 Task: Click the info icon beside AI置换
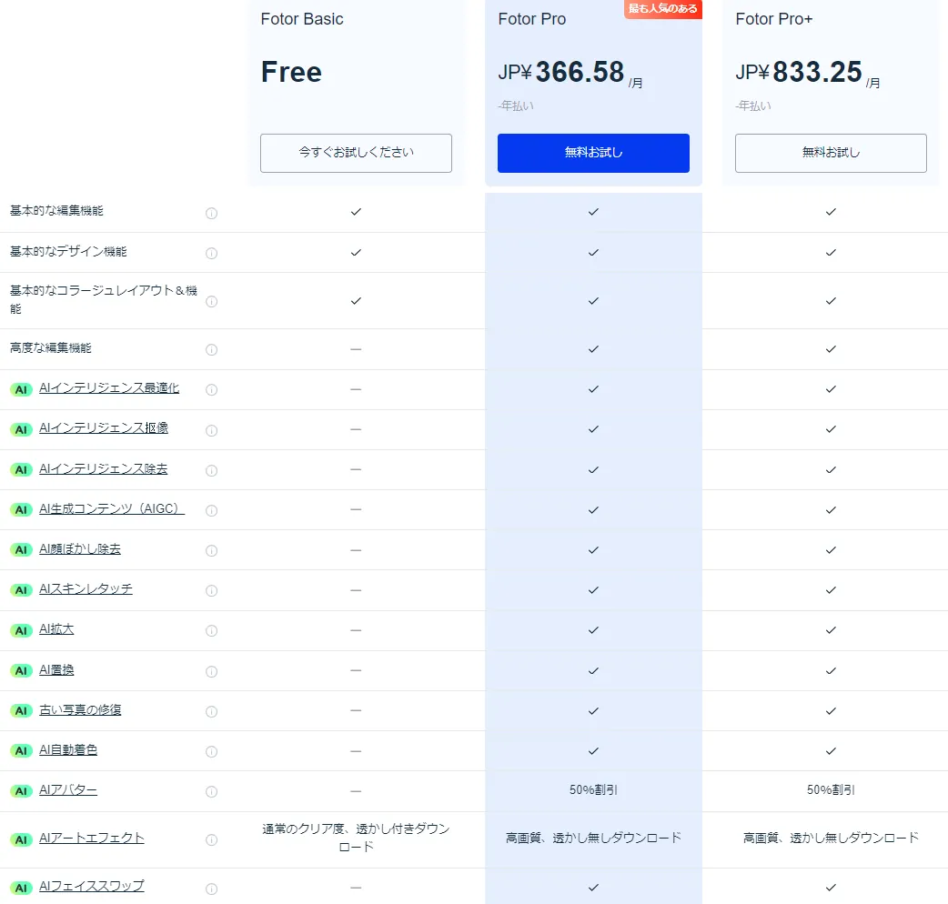212,671
